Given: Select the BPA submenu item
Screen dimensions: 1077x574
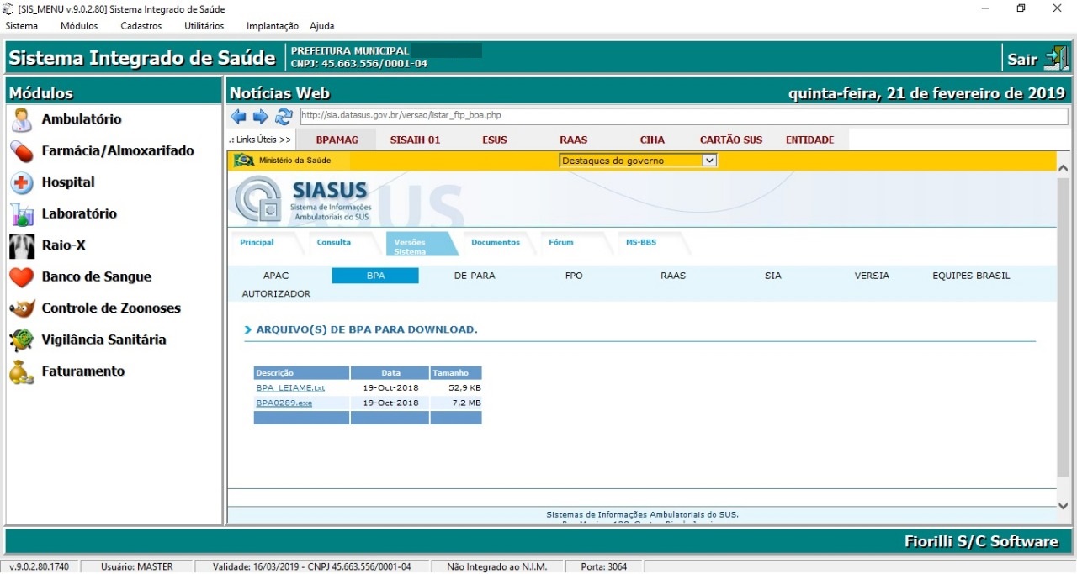Looking at the screenshot, I should [375, 276].
